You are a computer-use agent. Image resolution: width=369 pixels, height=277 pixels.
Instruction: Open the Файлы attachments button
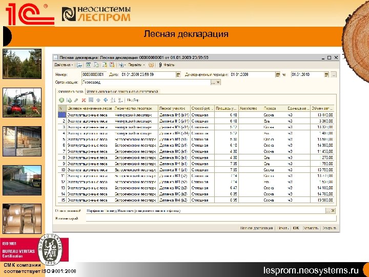coord(167,65)
